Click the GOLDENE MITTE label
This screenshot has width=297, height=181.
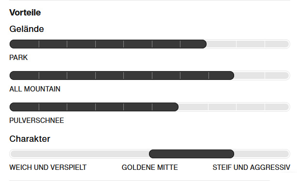point(149,167)
